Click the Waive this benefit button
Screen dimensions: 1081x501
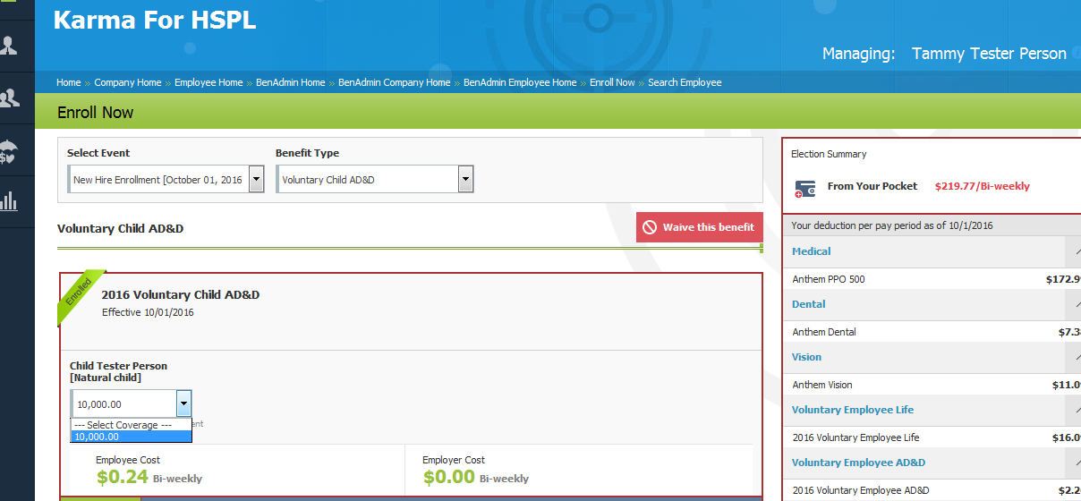(x=699, y=227)
